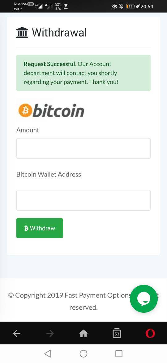Tap the battery indicator in status bar
This screenshot has width=167, height=363.
click(x=131, y=6)
